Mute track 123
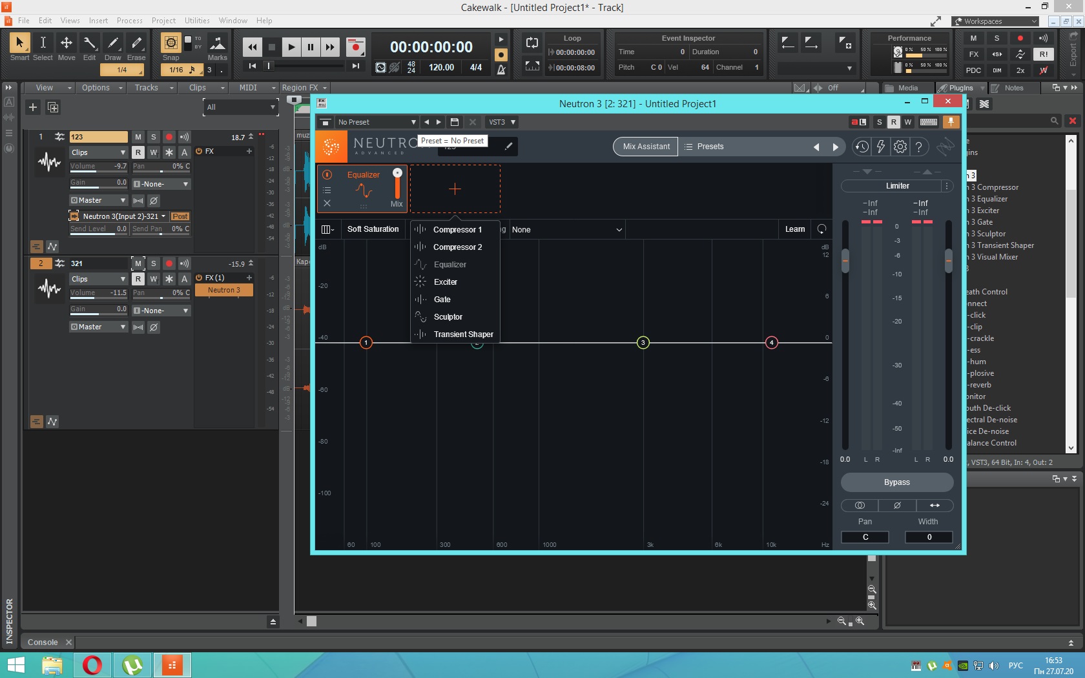The width and height of the screenshot is (1085, 678). (138, 137)
